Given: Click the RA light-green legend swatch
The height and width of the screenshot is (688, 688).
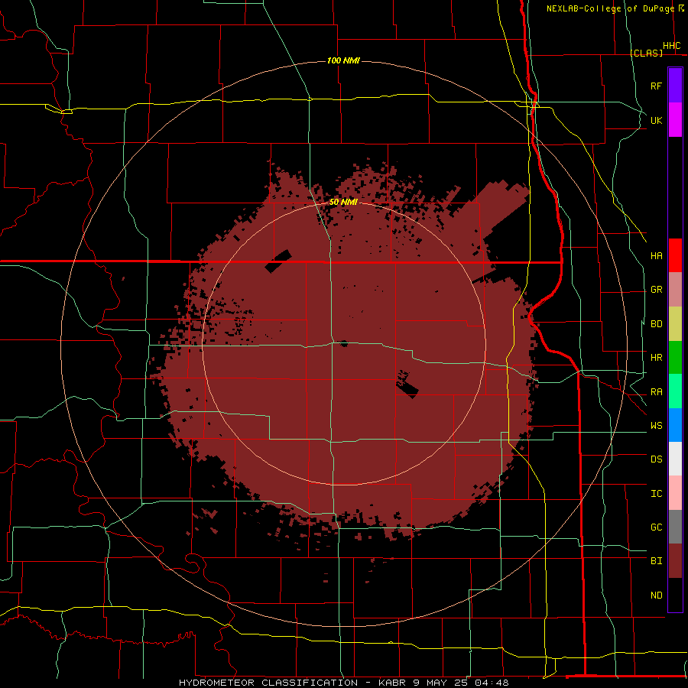Looking at the screenshot, I should pos(675,391).
